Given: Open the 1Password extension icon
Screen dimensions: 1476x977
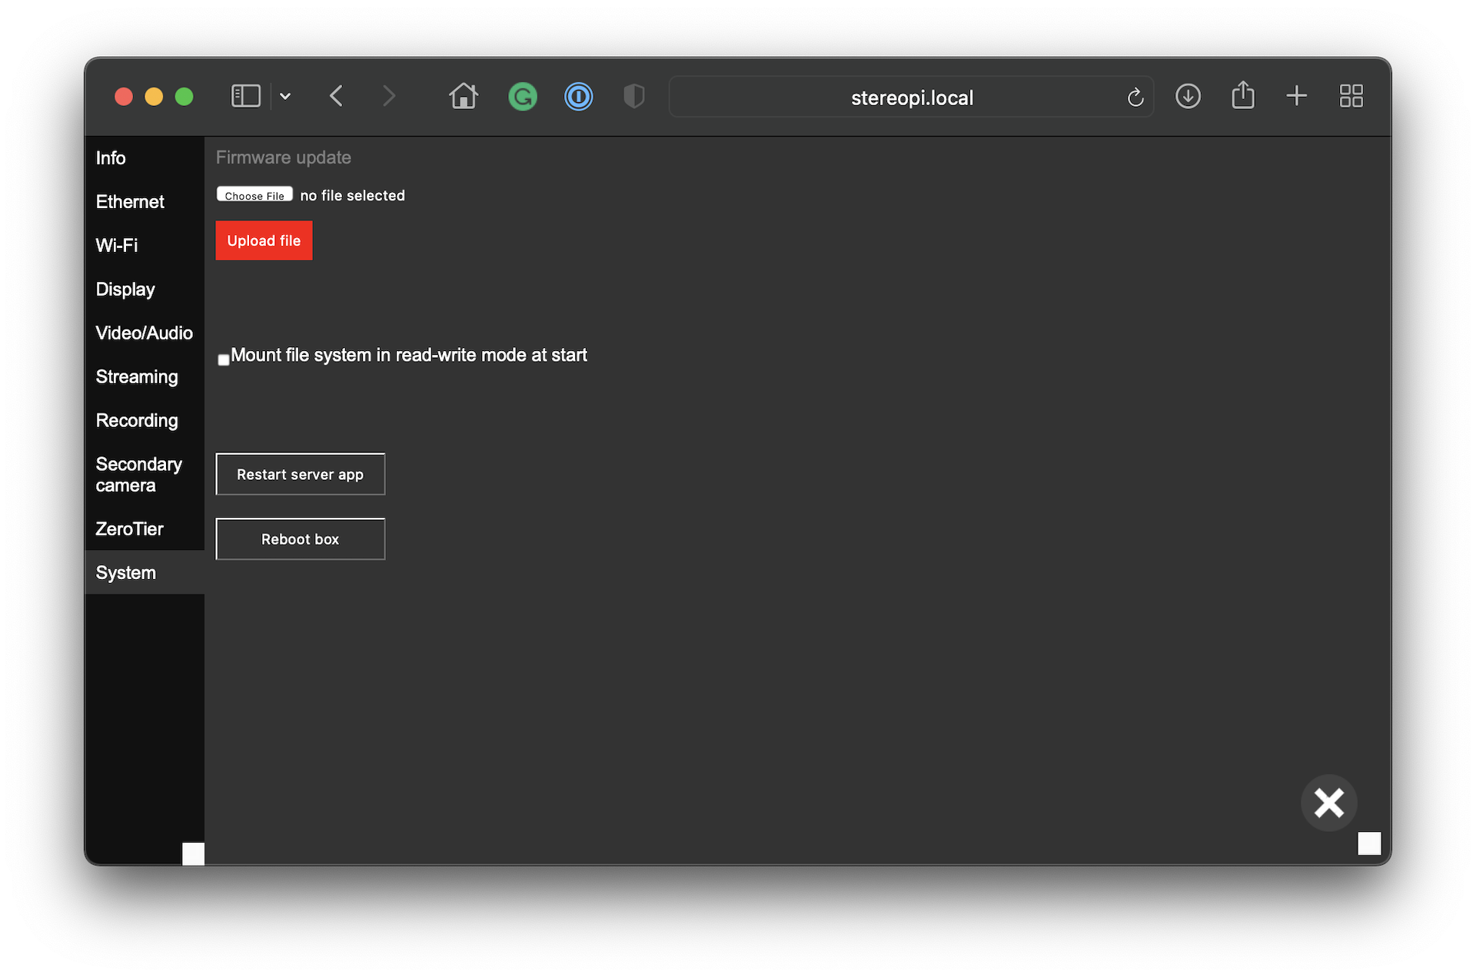Looking at the screenshot, I should tap(578, 97).
